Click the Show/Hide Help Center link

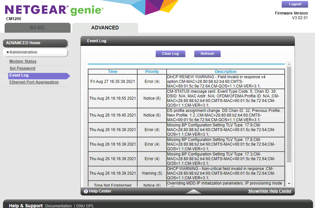[x=270, y=191]
